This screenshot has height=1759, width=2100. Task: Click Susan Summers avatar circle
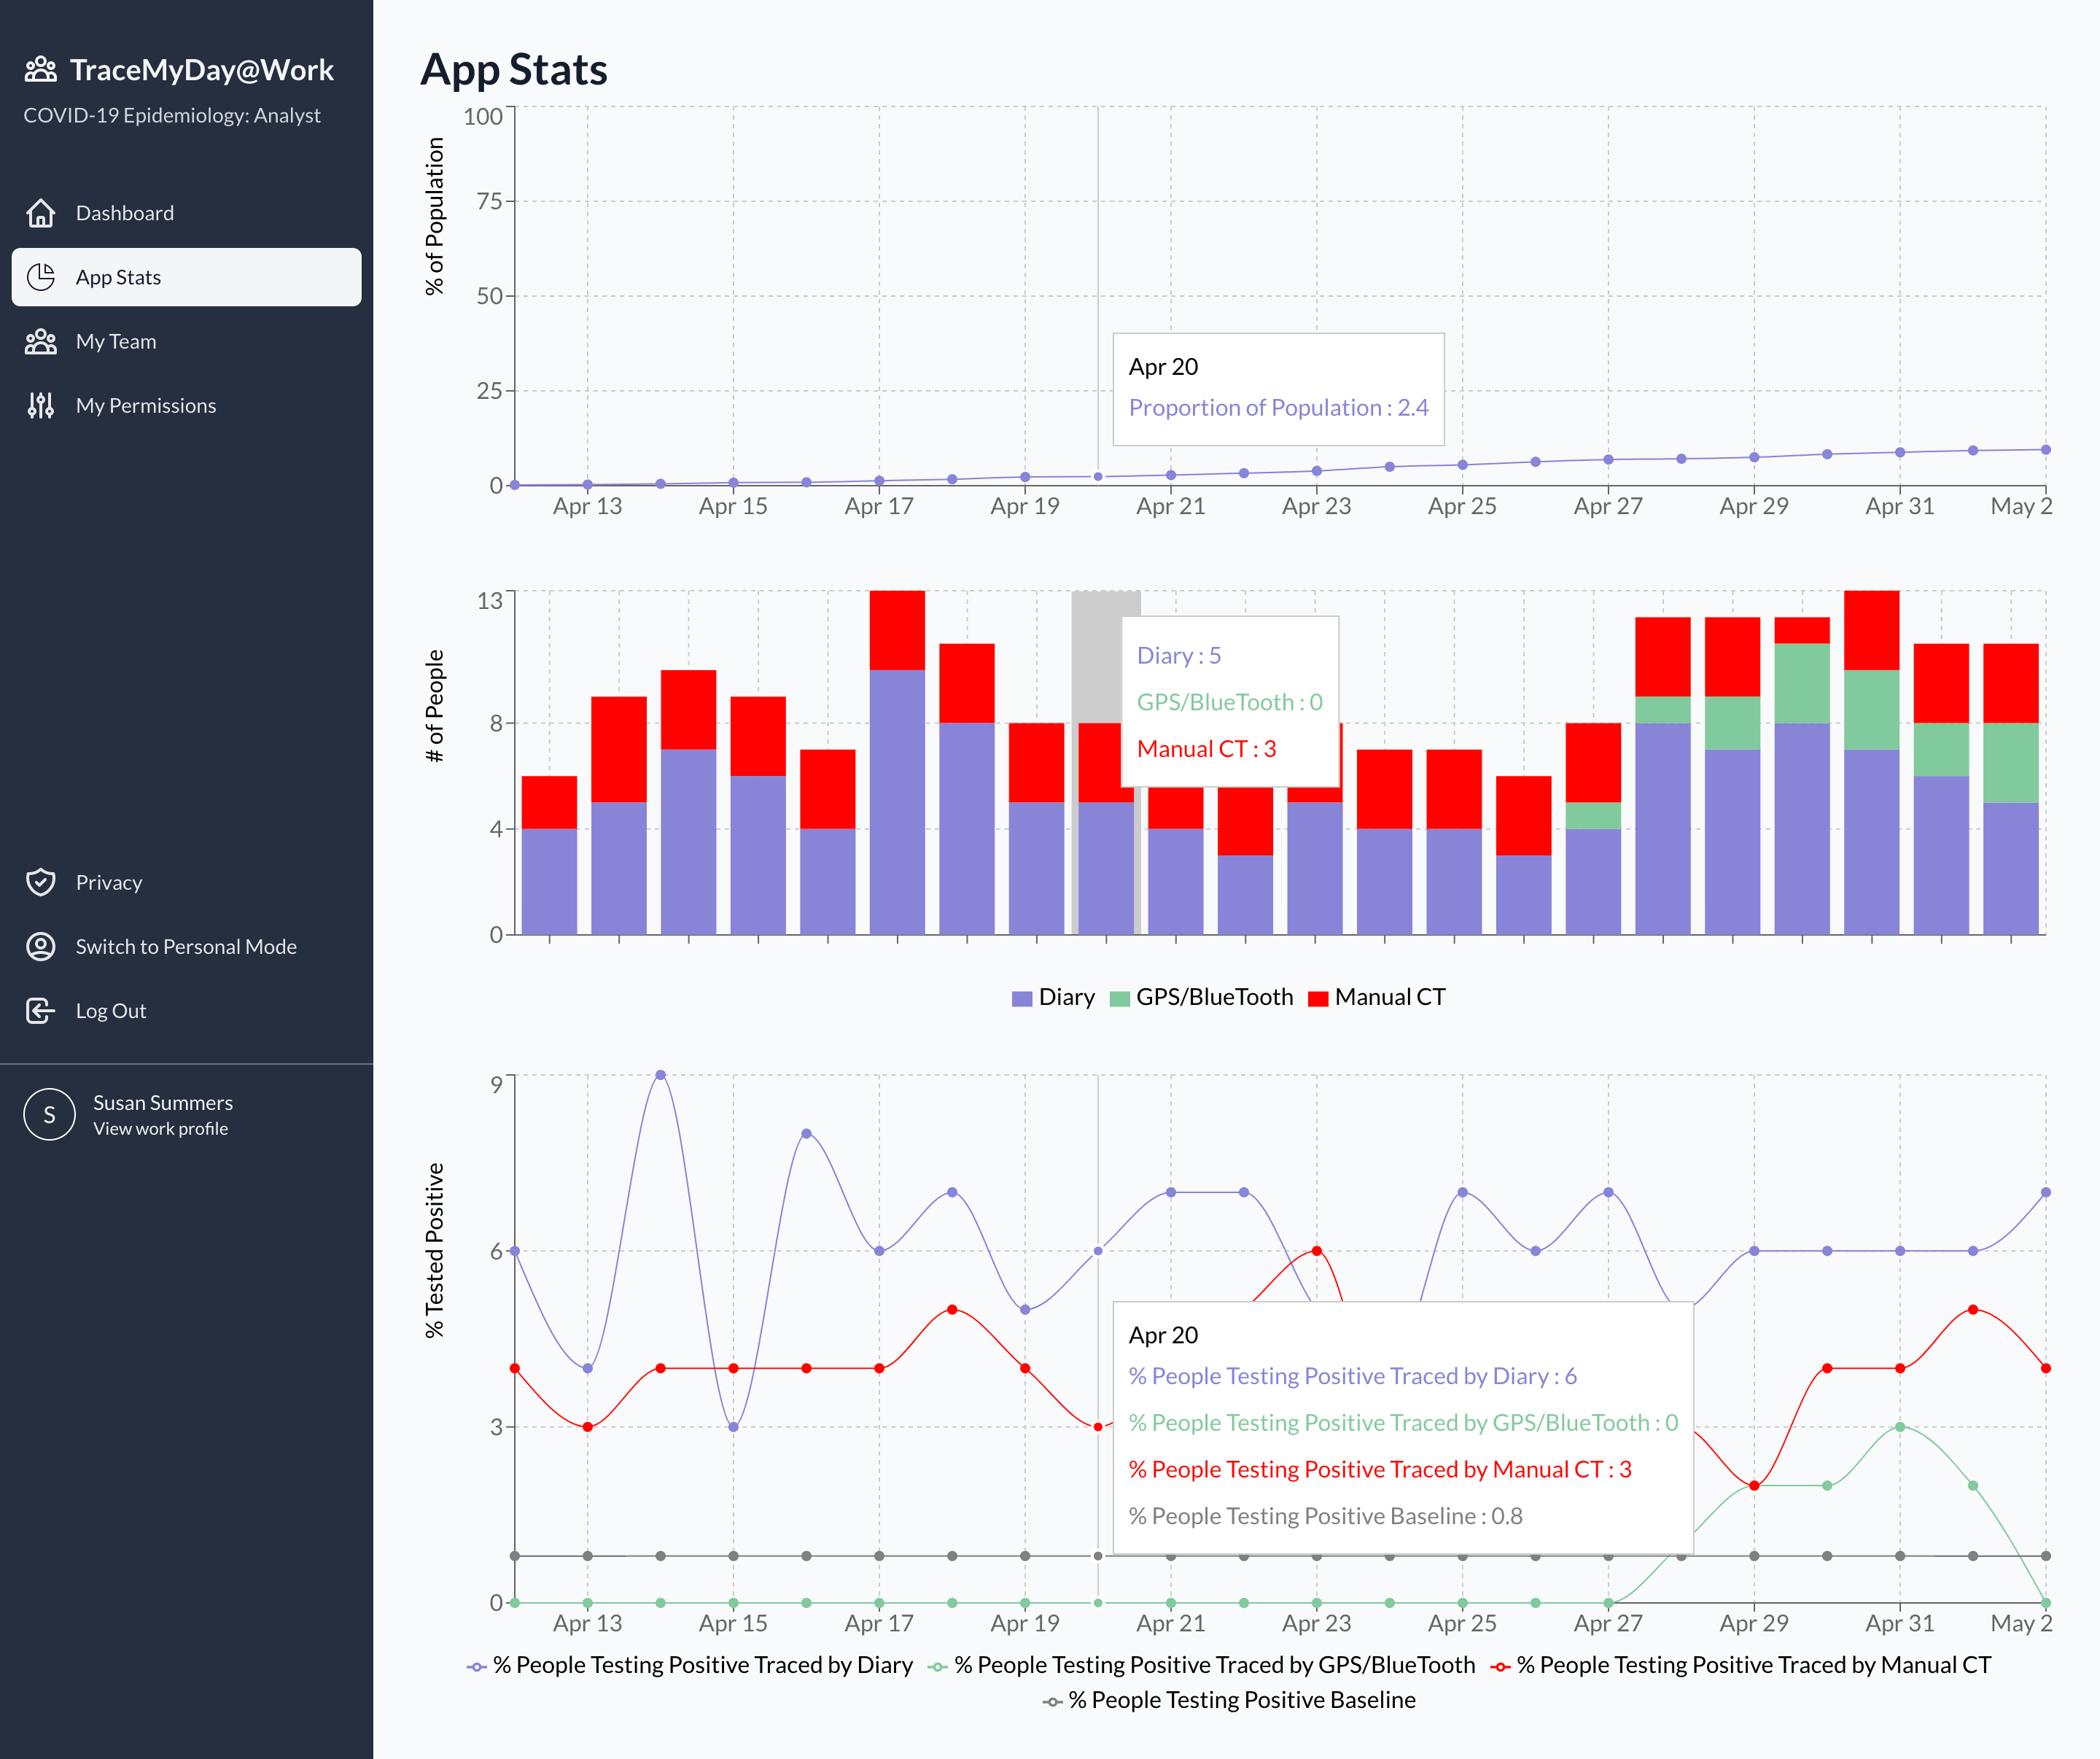[49, 1114]
